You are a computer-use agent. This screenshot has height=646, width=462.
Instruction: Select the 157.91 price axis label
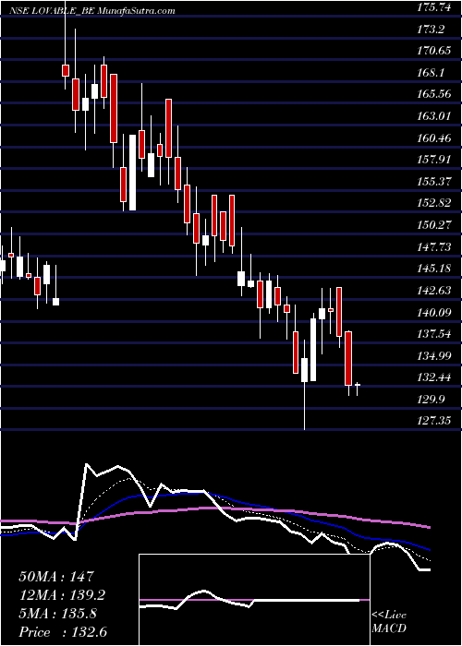point(432,160)
